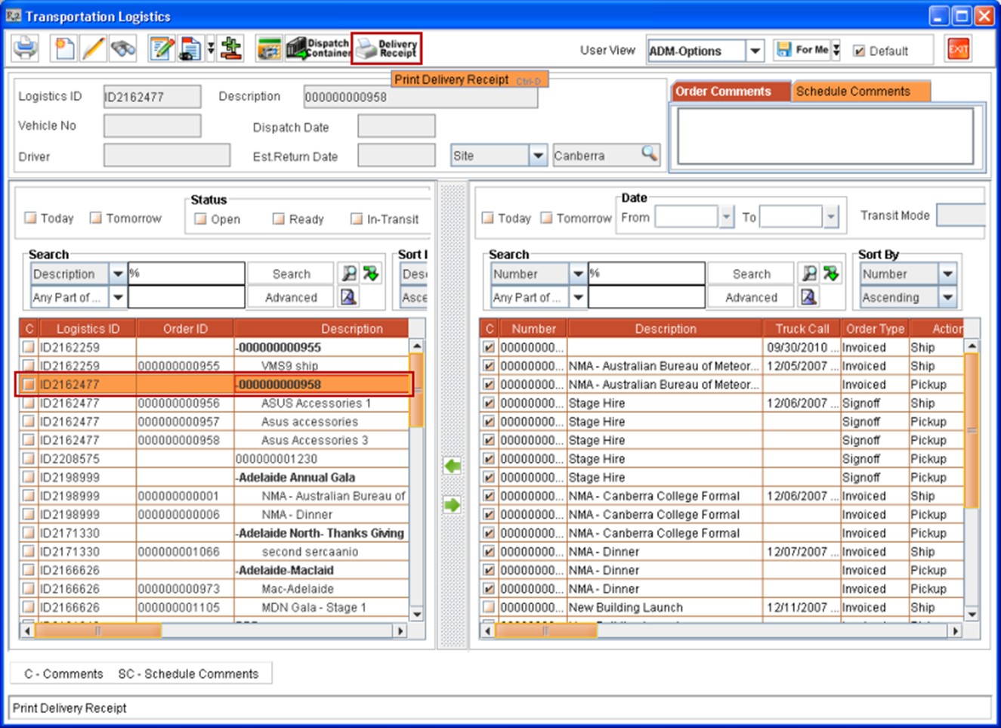The image size is (1001, 728).
Task: Click Delivery Receipt toolbar button
Action: (387, 48)
